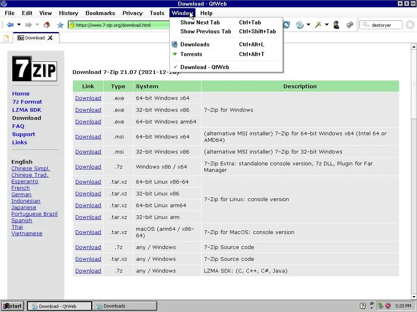
Task: Switch language to Portuguese Brazil
Action: click(34, 214)
